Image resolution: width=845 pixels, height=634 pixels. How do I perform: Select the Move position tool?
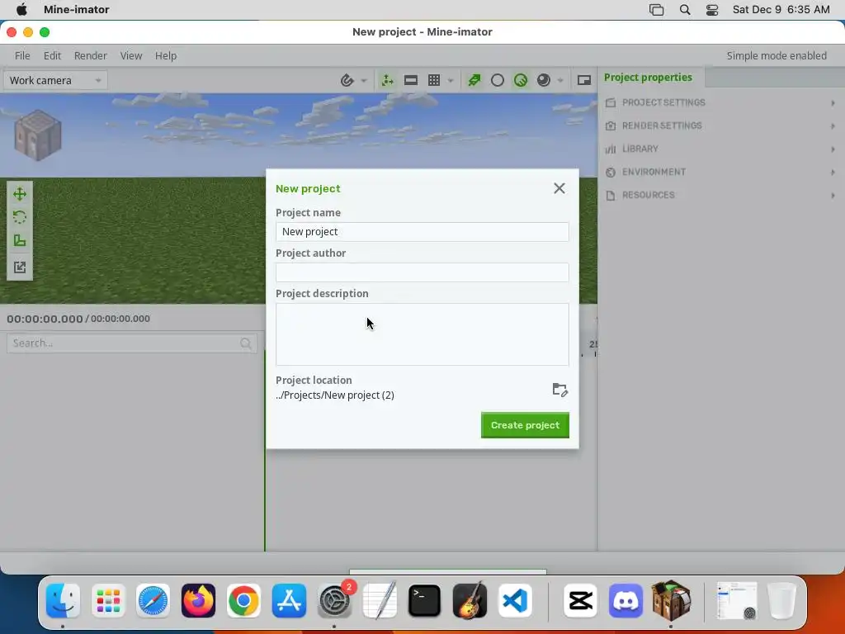(20, 194)
